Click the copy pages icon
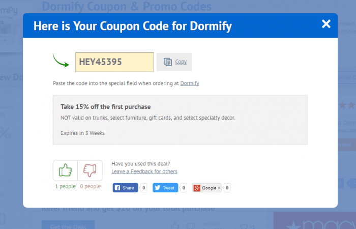The height and width of the screenshot is (229, 356). click(x=168, y=62)
